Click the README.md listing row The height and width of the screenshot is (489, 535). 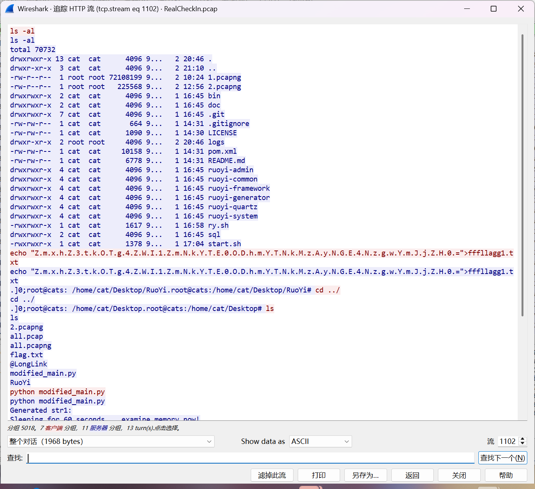point(127,160)
